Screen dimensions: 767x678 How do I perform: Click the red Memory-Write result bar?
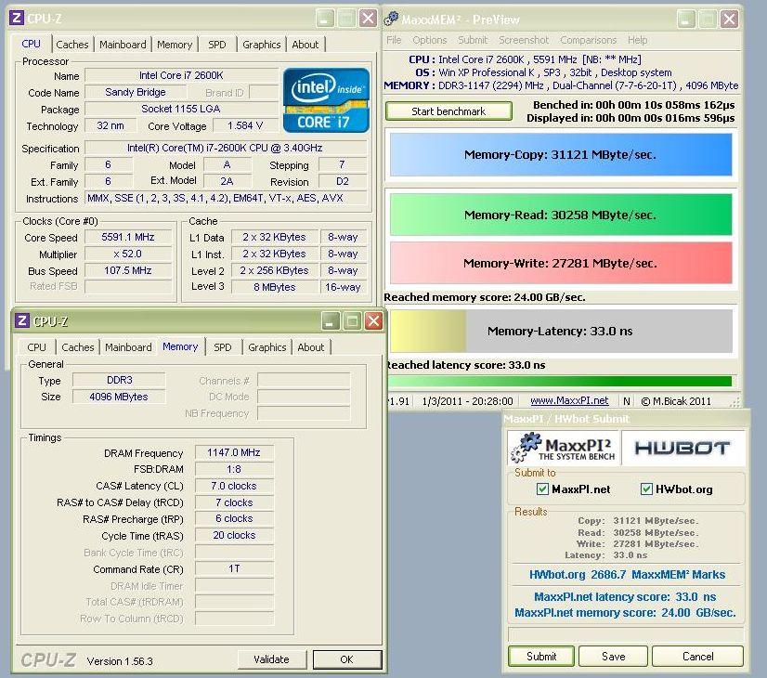[561, 263]
